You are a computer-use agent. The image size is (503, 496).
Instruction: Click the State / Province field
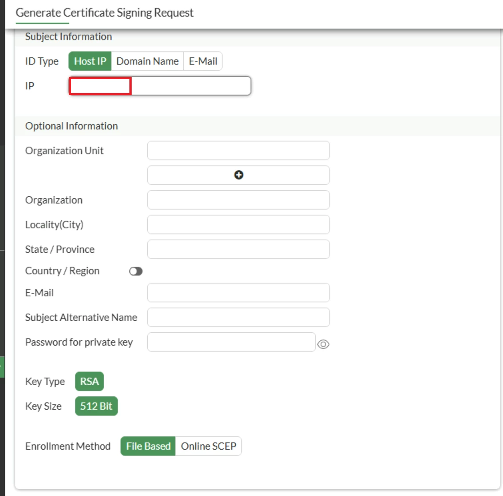click(238, 249)
